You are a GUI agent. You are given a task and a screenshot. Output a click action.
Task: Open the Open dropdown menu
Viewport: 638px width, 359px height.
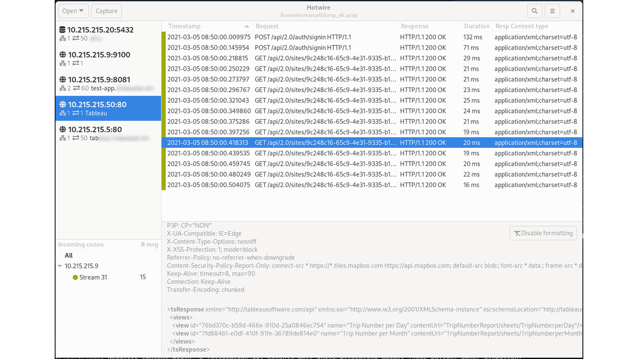click(73, 10)
